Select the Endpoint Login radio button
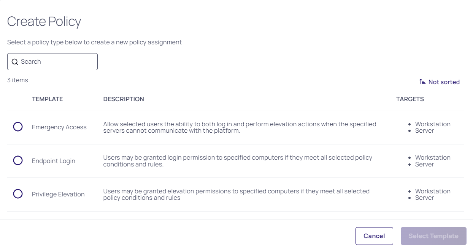Viewport: 473px width, 251px height. tap(18, 160)
